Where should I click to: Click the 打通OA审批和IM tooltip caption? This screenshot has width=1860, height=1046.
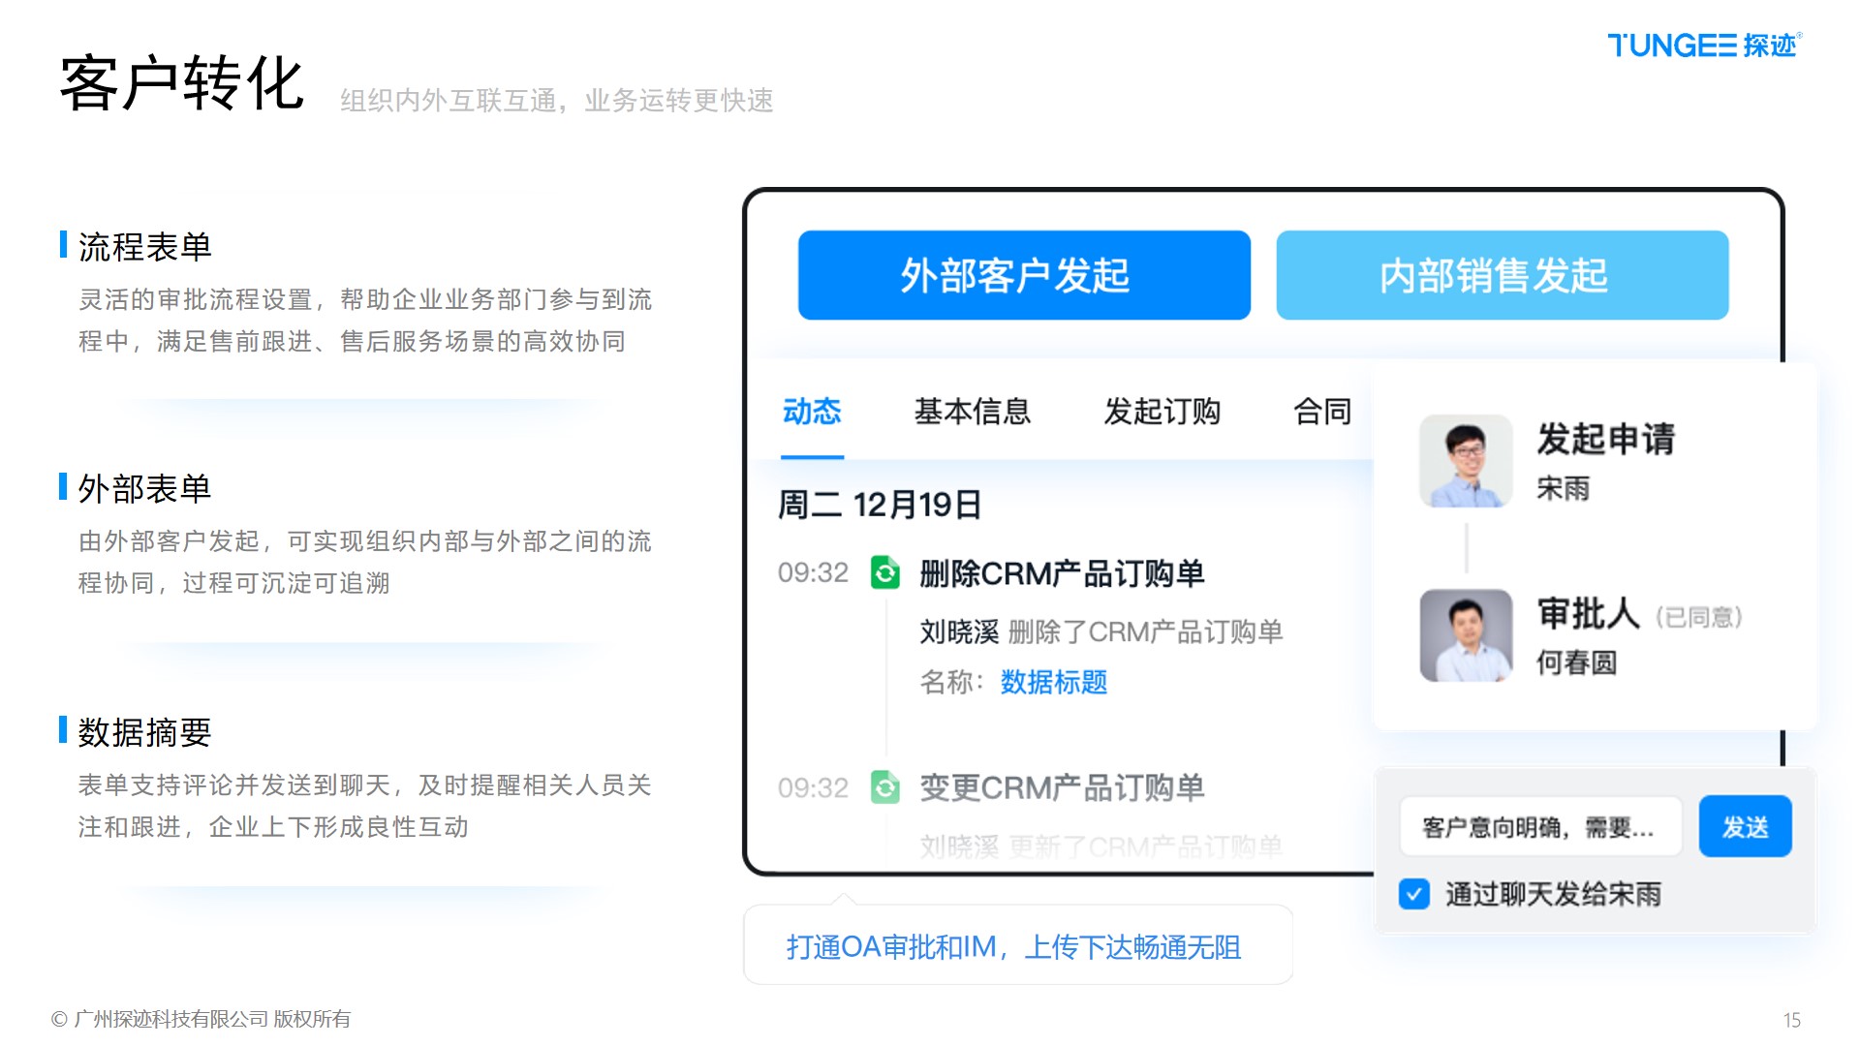(x=1013, y=946)
